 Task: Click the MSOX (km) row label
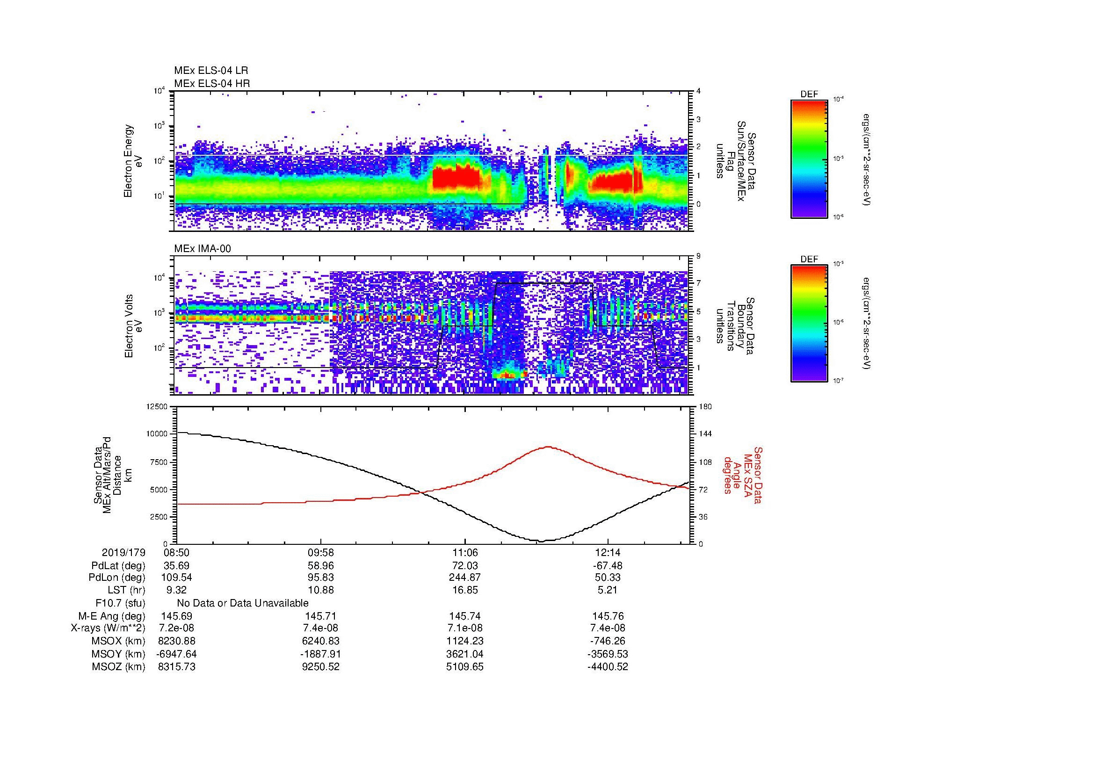119,642
